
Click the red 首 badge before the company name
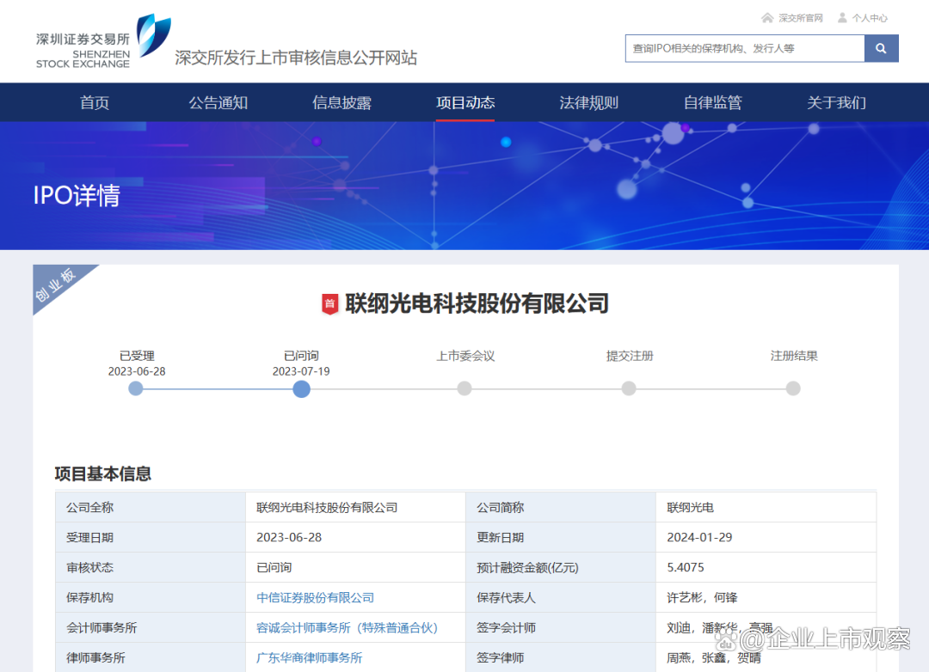tap(329, 303)
